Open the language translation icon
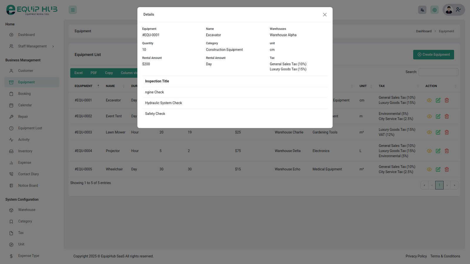 pos(422,10)
